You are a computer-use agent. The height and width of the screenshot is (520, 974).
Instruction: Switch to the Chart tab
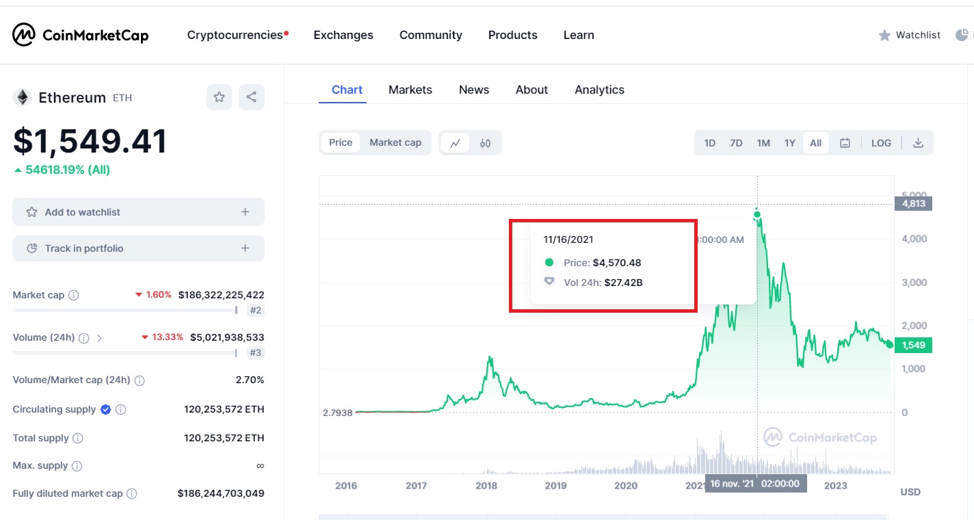click(347, 90)
